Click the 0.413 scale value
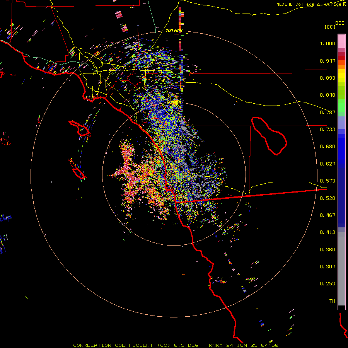348x348 pixels. tap(328, 232)
